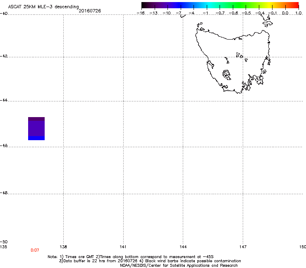
Task: Click the colorbar label -7
Action: click(179, 13)
